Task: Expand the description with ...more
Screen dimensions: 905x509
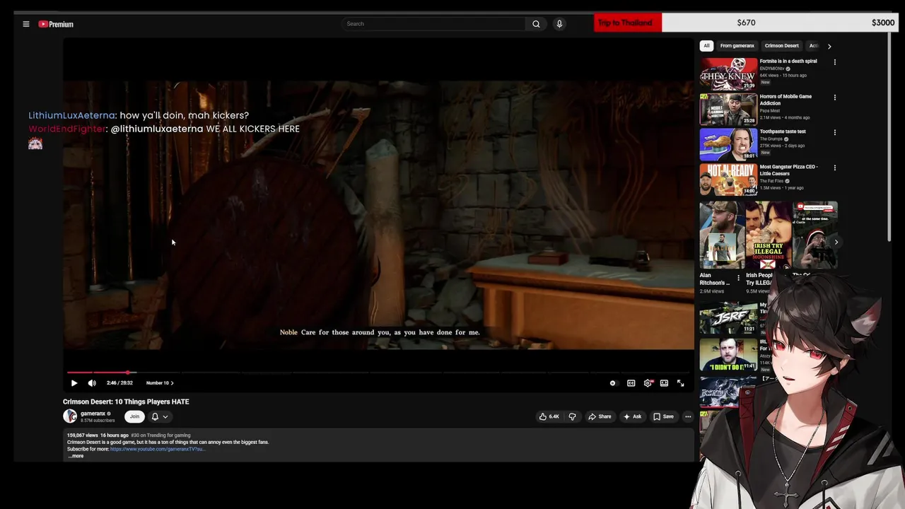Action: tap(76, 456)
